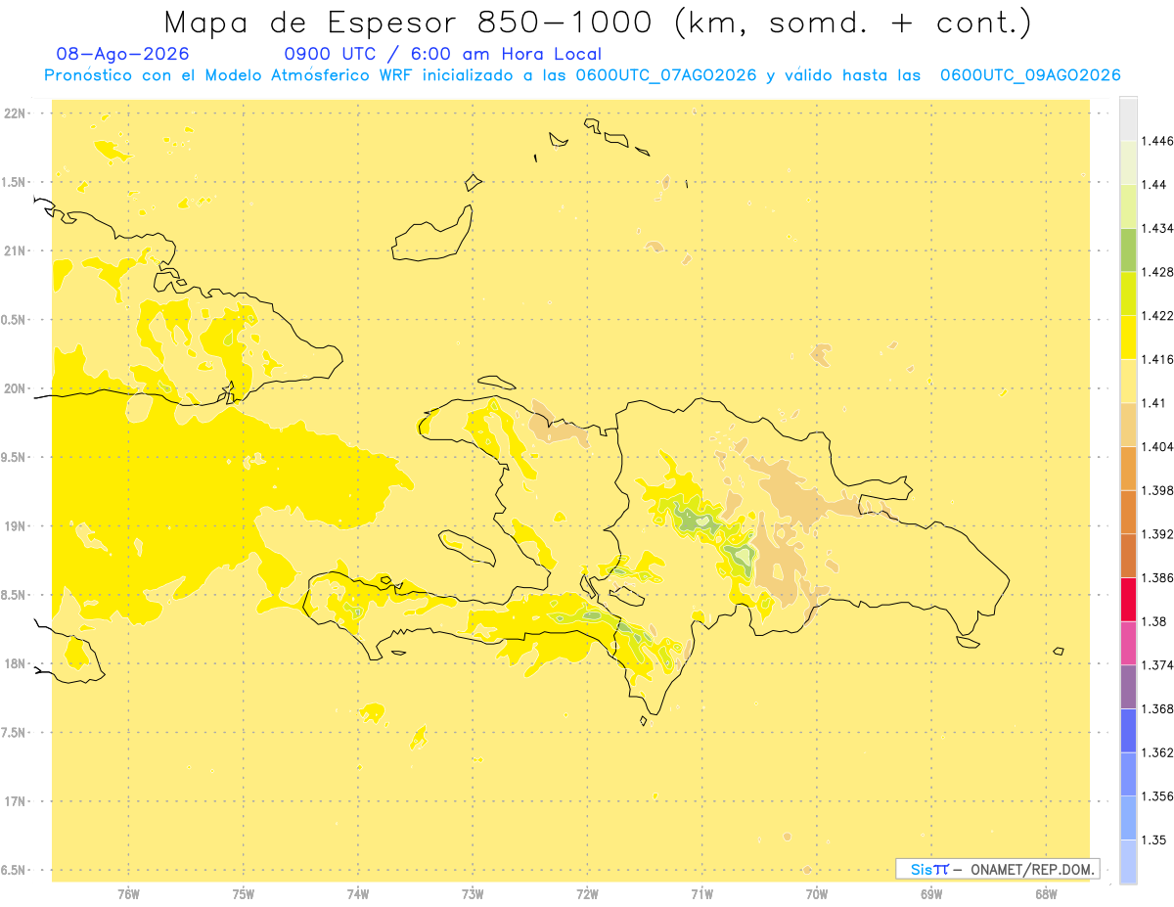Click the longitude label '73W'
The width and height of the screenshot is (1174, 907).
pyautogui.click(x=473, y=894)
